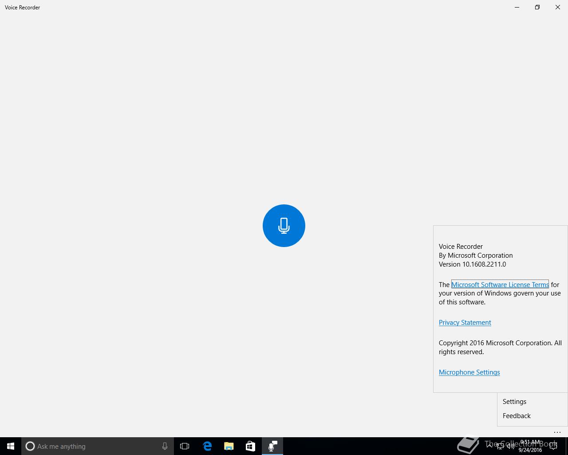This screenshot has height=455, width=568.
Task: Minimize the Voice Recorder window
Action: tap(517, 7)
